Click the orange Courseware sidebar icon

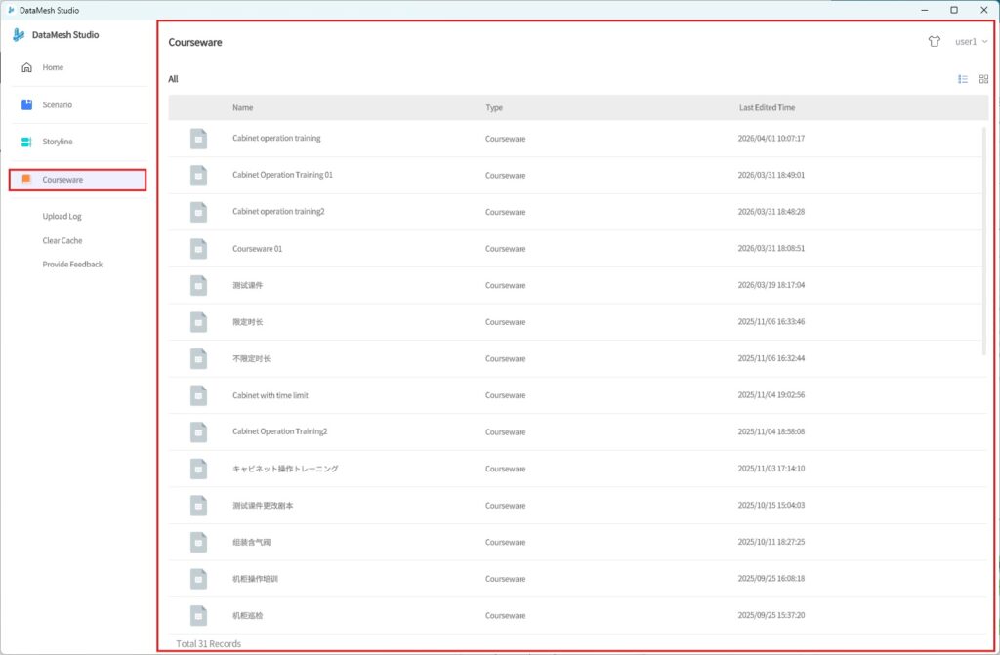26,180
